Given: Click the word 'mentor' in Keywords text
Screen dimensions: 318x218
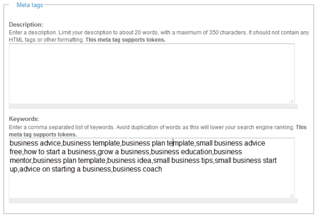Looking at the screenshot, I should click(20, 161).
